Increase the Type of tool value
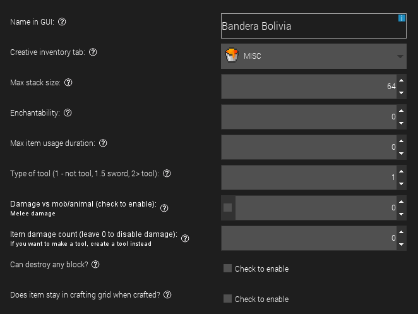The height and width of the screenshot is (314, 418). pyautogui.click(x=401, y=171)
